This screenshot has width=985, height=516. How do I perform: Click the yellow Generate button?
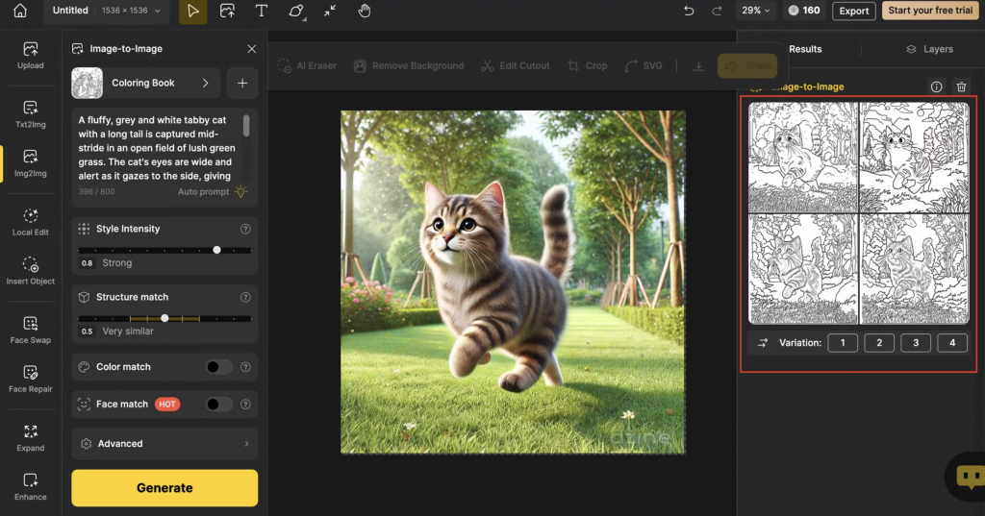pos(164,488)
